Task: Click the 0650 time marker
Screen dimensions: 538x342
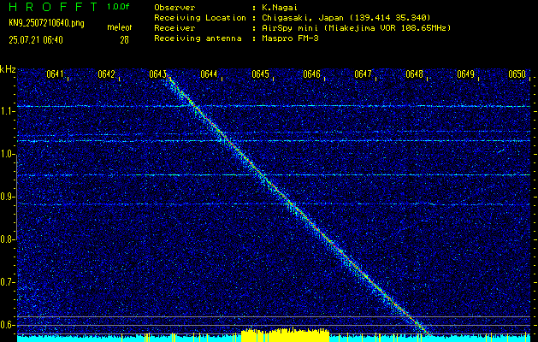Action: pyautogui.click(x=517, y=74)
